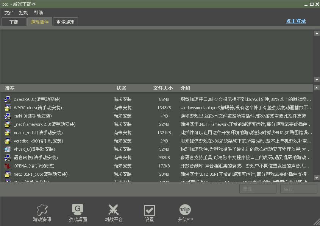Screen dimensions: 320x226
Task: Click plugin list scroll down arrow
Action: [317, 178]
